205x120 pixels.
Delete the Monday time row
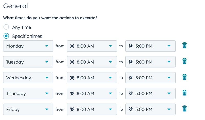184,46
